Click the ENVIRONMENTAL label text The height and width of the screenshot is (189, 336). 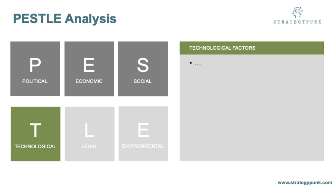click(143, 146)
